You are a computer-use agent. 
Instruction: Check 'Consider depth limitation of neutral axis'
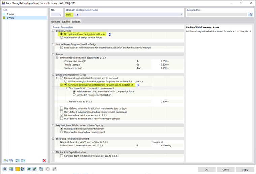click(61, 156)
